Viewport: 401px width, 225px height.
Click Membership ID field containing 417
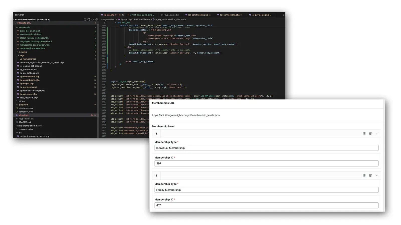[x=266, y=205]
